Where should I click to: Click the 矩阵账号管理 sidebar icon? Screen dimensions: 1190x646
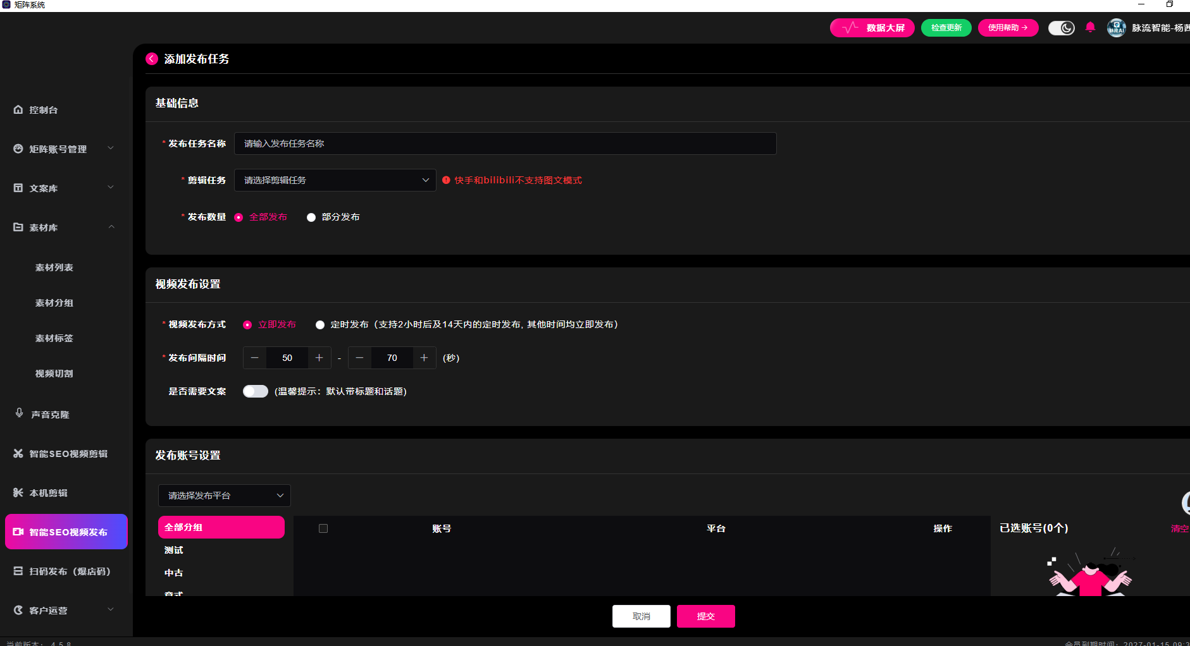coord(18,149)
